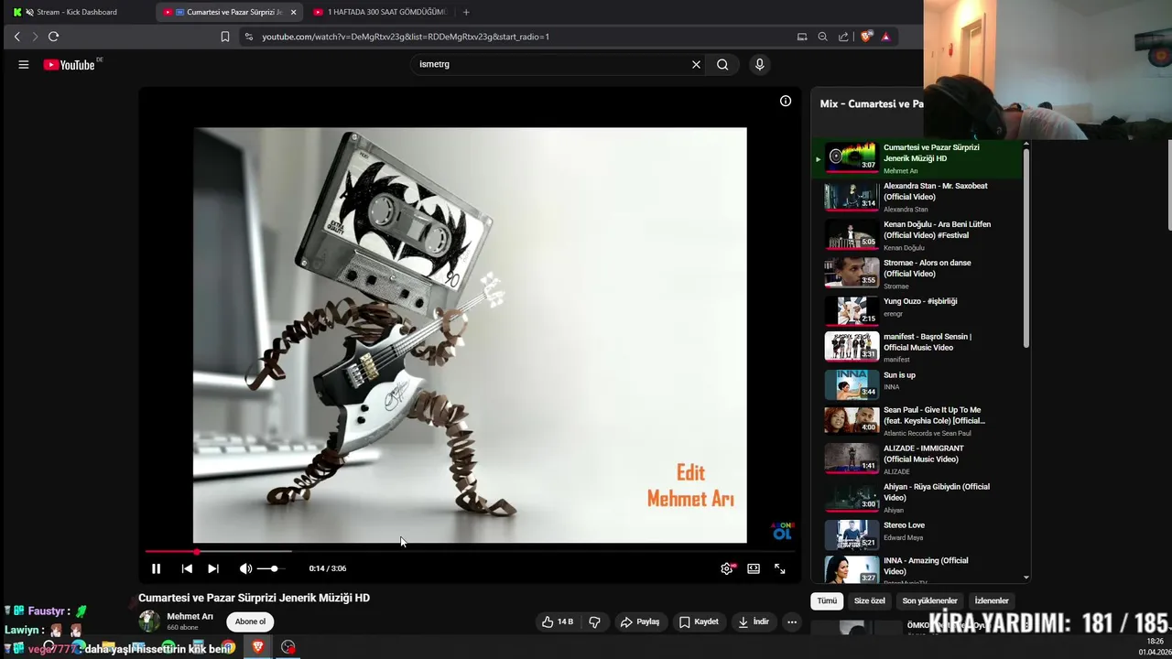Image resolution: width=1172 pixels, height=659 pixels.
Task: Open more actions three-dot menu
Action: 792,621
